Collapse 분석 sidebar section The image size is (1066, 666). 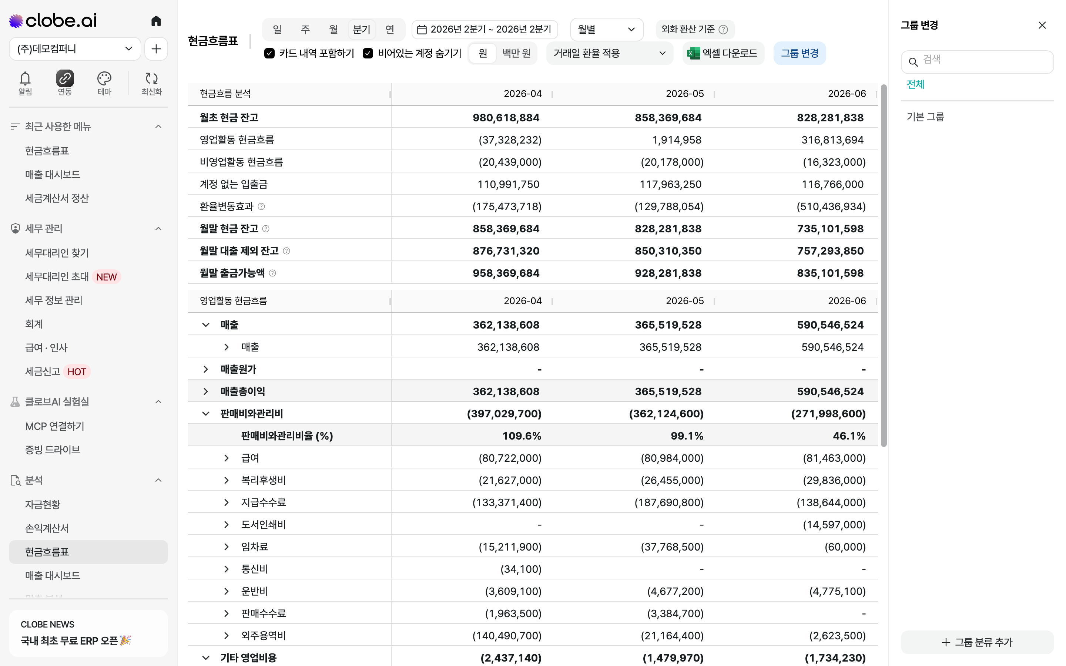158,480
